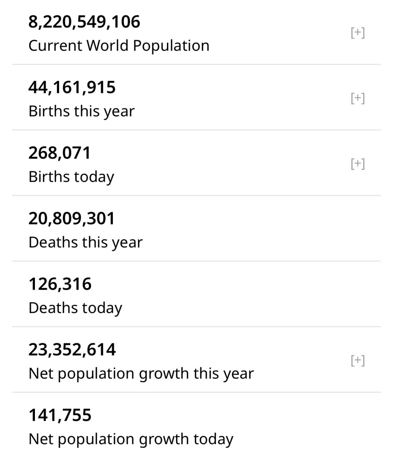The image size is (393, 461).
Task: Click the divider line under Deaths today
Action: point(196,327)
